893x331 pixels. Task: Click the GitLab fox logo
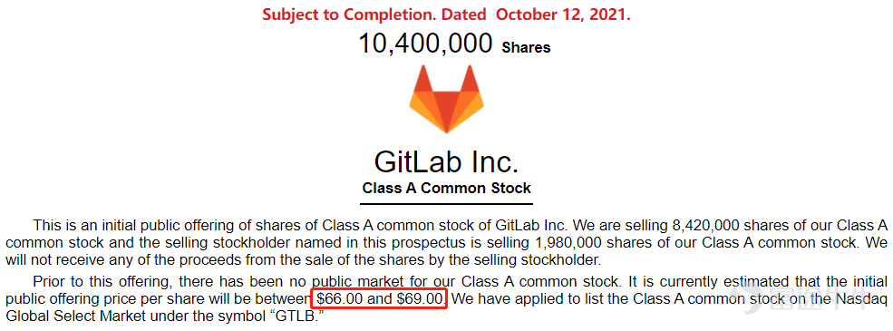(446, 99)
